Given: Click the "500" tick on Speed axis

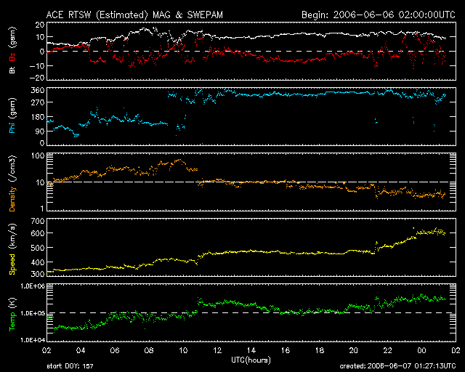Looking at the screenshot, I should 38,248.
